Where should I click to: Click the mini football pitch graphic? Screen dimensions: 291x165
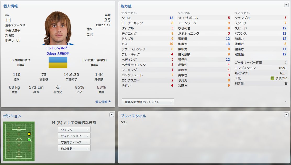click(19, 141)
